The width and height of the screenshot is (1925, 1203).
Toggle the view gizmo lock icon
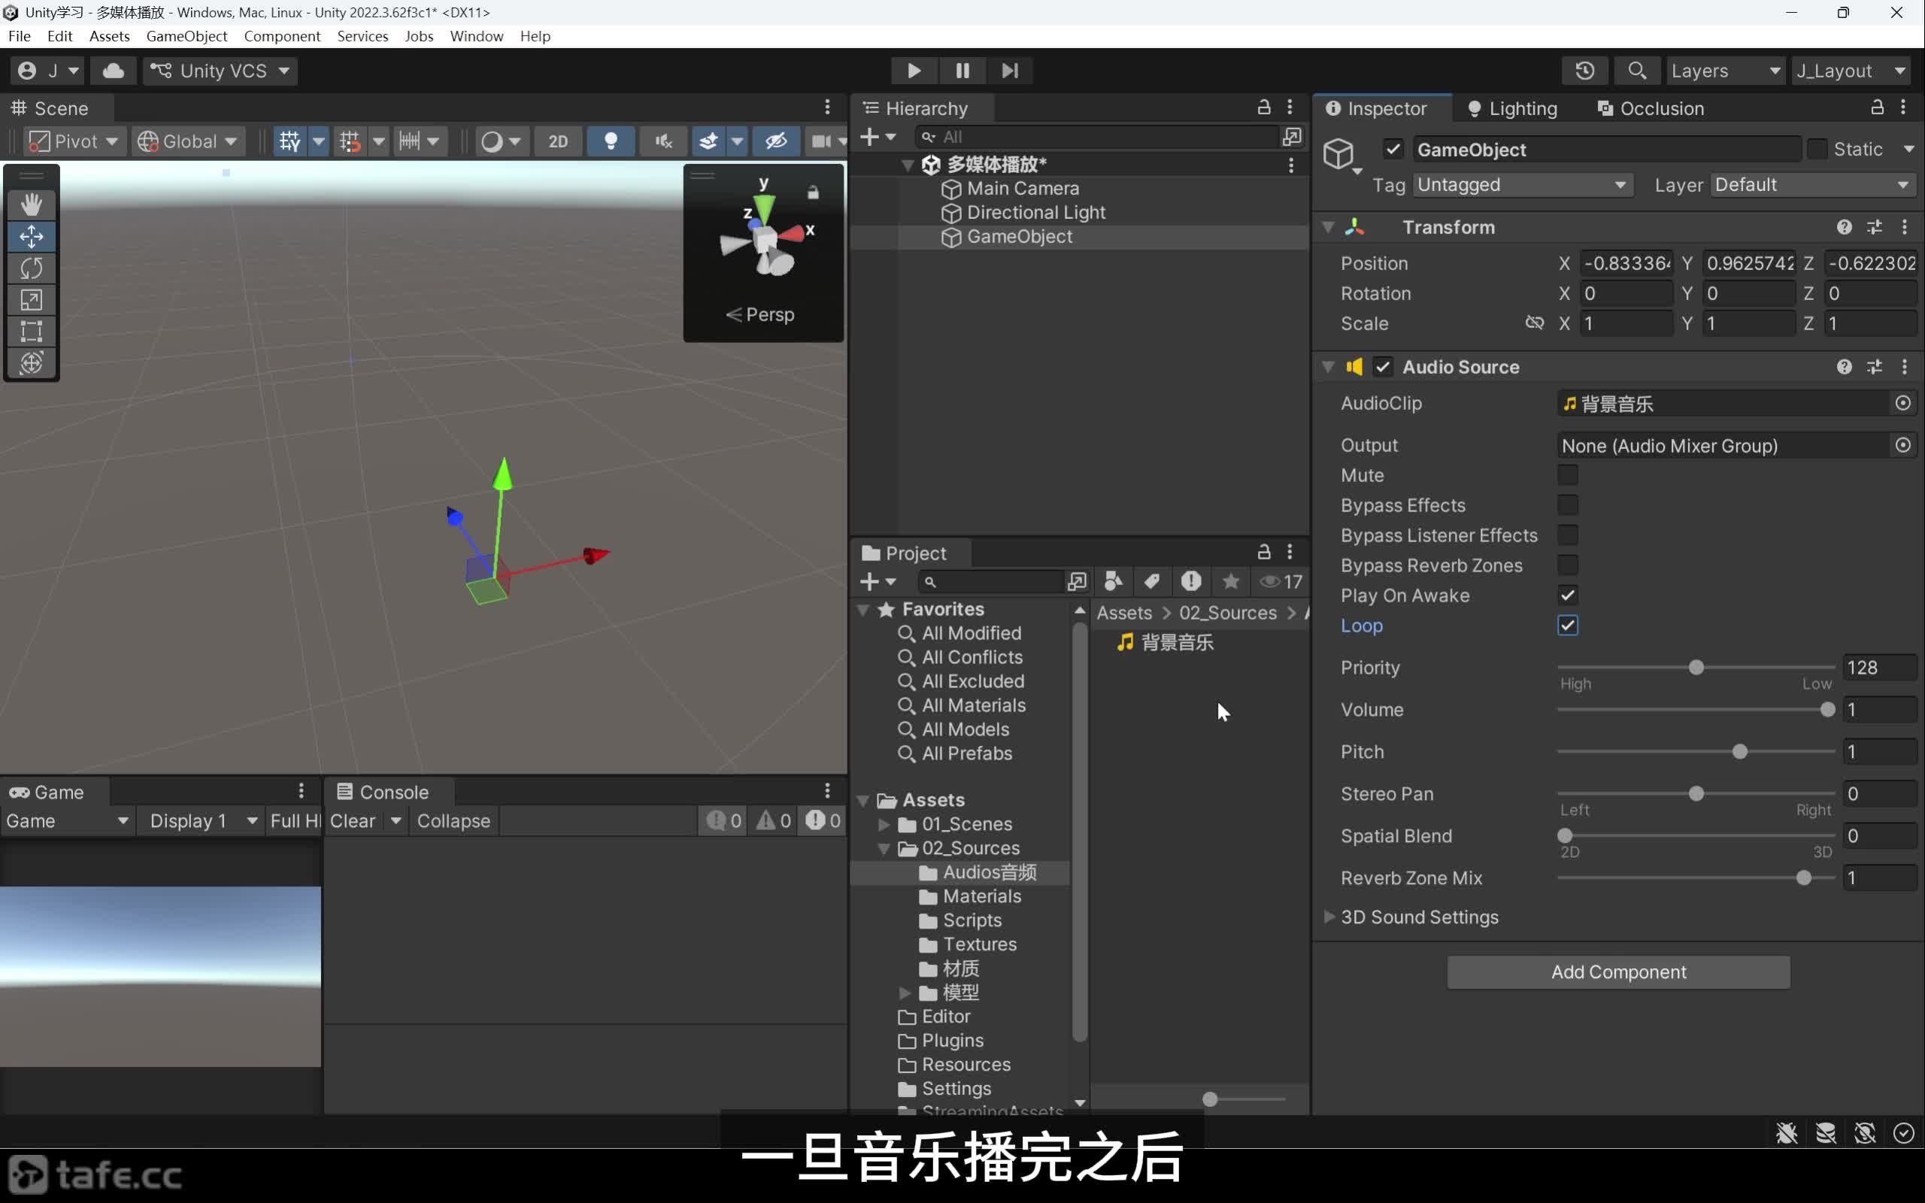[x=813, y=192]
